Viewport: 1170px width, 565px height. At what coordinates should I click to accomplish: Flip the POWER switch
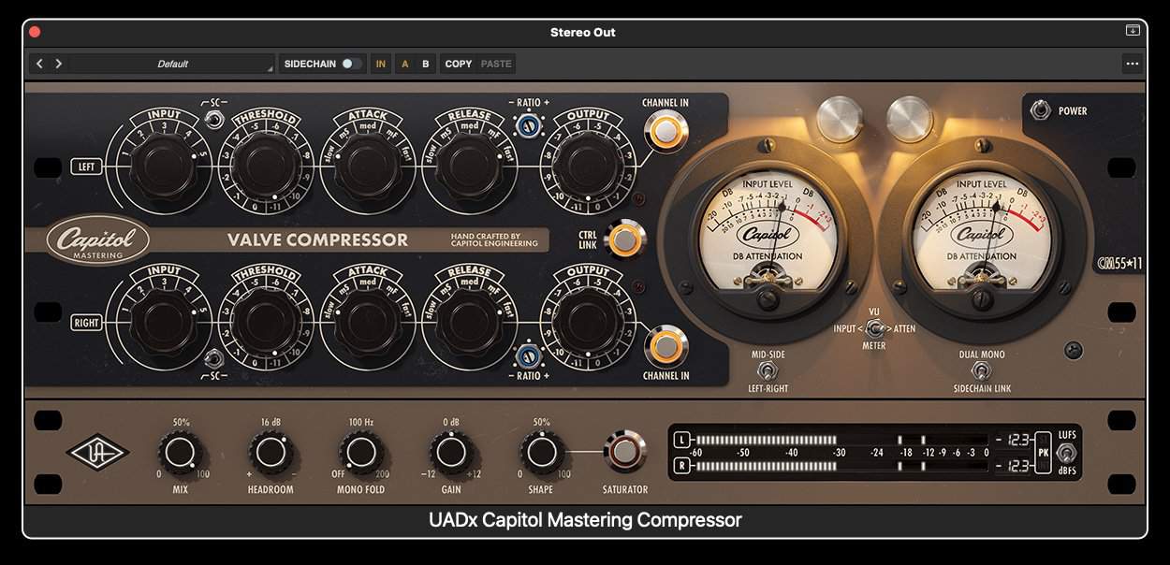click(1040, 110)
